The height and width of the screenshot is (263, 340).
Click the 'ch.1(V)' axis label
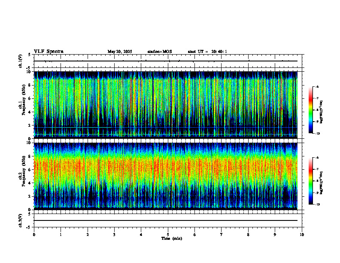point(21,61)
